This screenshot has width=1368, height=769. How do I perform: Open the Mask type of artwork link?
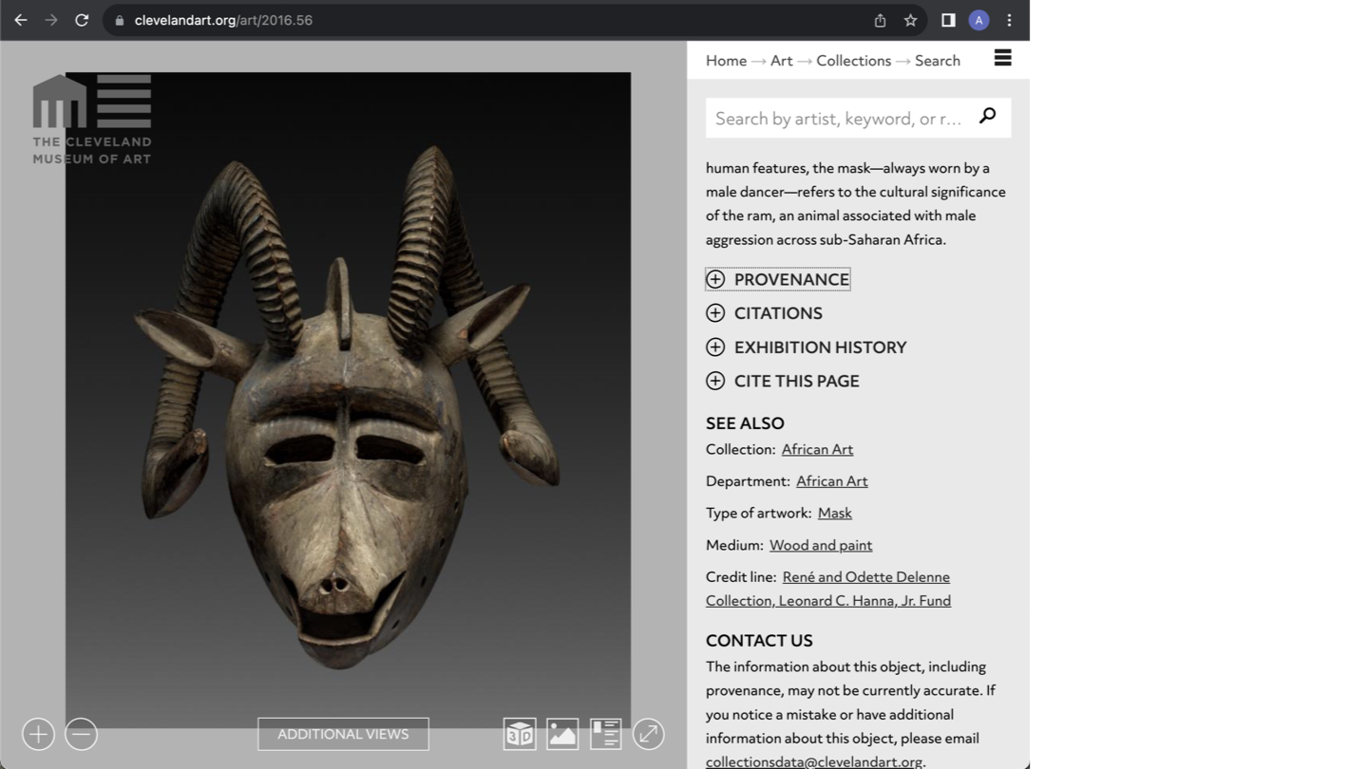pos(834,513)
